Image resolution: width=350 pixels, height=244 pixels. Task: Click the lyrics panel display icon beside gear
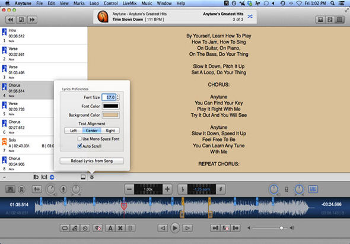click(x=83, y=177)
